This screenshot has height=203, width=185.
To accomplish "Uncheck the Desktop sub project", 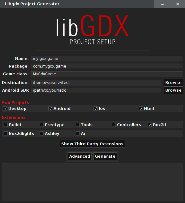I will (5, 109).
